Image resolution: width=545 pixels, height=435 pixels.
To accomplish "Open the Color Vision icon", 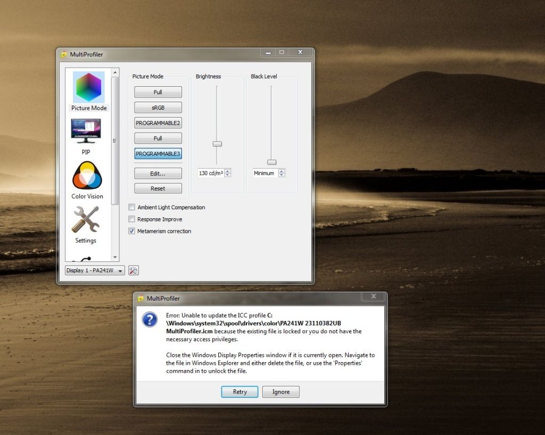I will [87, 176].
